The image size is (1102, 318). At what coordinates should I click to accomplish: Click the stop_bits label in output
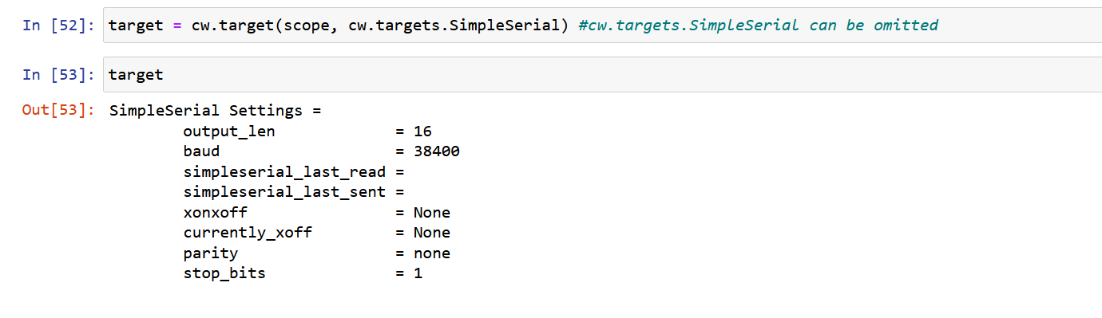(x=224, y=273)
